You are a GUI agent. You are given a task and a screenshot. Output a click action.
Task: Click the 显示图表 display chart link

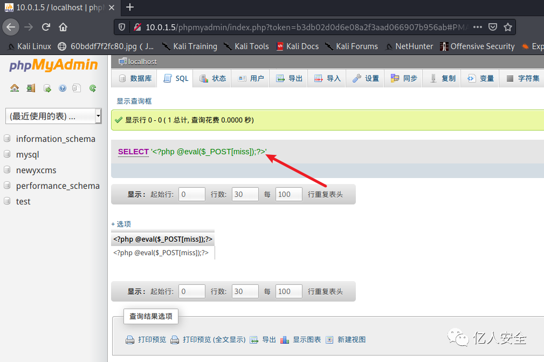point(307,340)
